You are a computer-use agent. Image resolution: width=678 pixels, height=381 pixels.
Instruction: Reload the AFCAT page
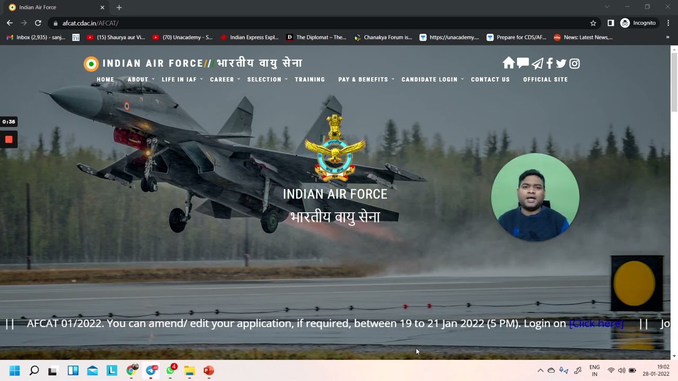[x=38, y=23]
